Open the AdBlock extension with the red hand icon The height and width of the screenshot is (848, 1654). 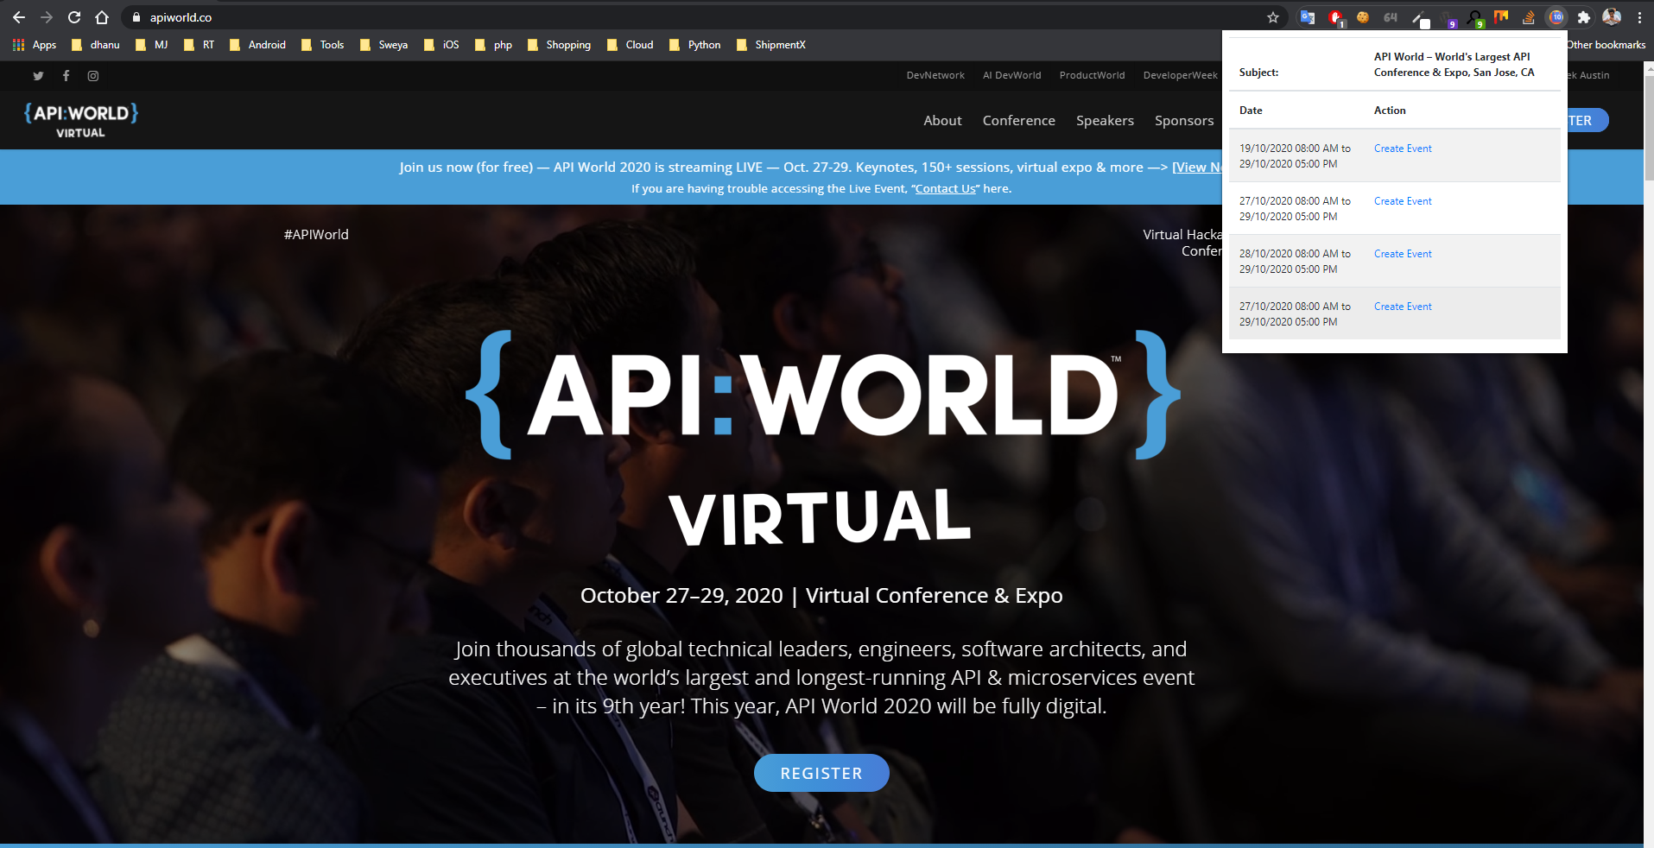pos(1335,17)
